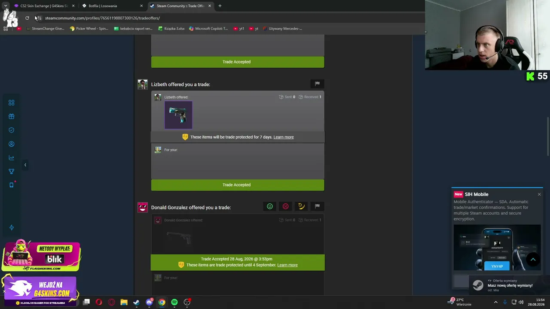Click the scroll-to-top arrow button
The image size is (550, 309).
pos(533,259)
